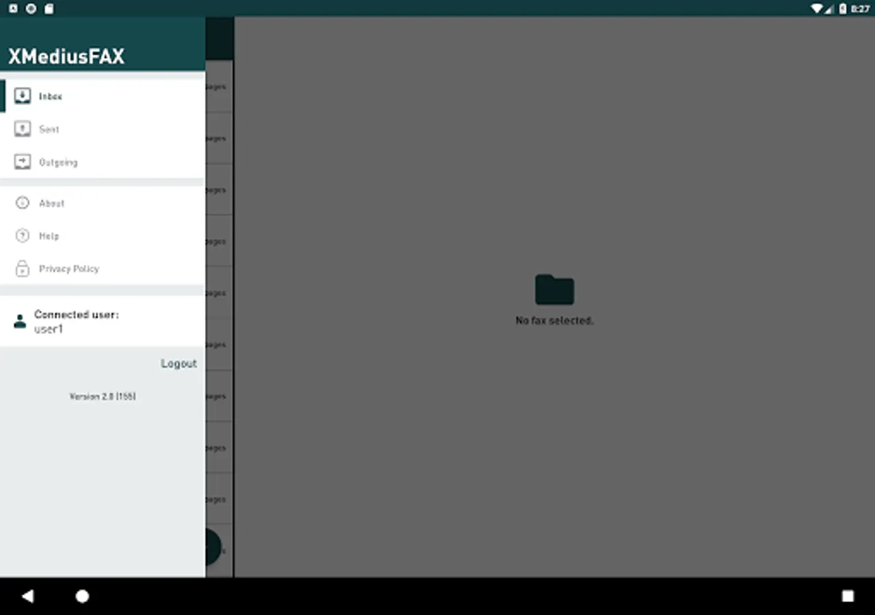Click the Wi-Fi status icon
The height and width of the screenshot is (615, 875).
(x=816, y=9)
